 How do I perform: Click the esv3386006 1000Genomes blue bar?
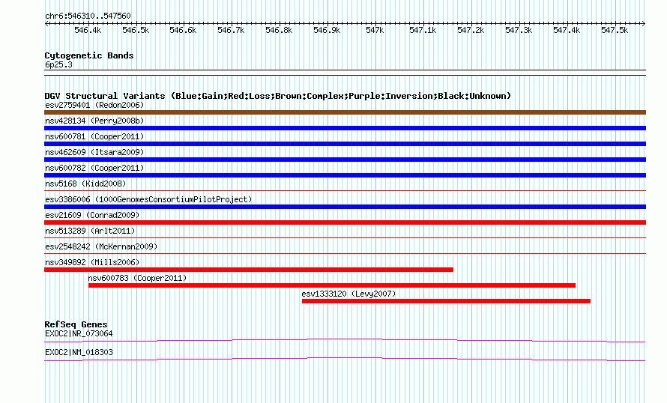[x=345, y=207]
